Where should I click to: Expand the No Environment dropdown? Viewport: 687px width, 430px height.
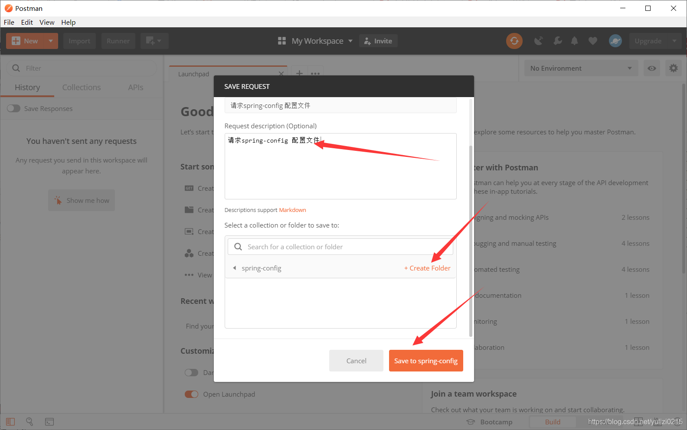581,68
